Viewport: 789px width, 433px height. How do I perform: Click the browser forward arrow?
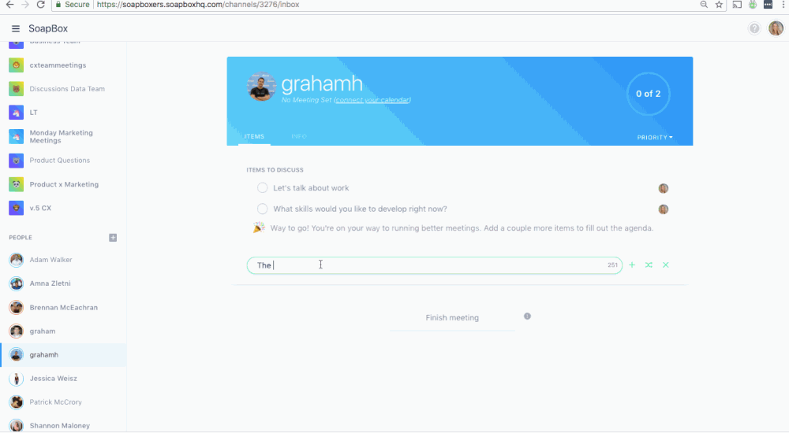click(x=25, y=5)
